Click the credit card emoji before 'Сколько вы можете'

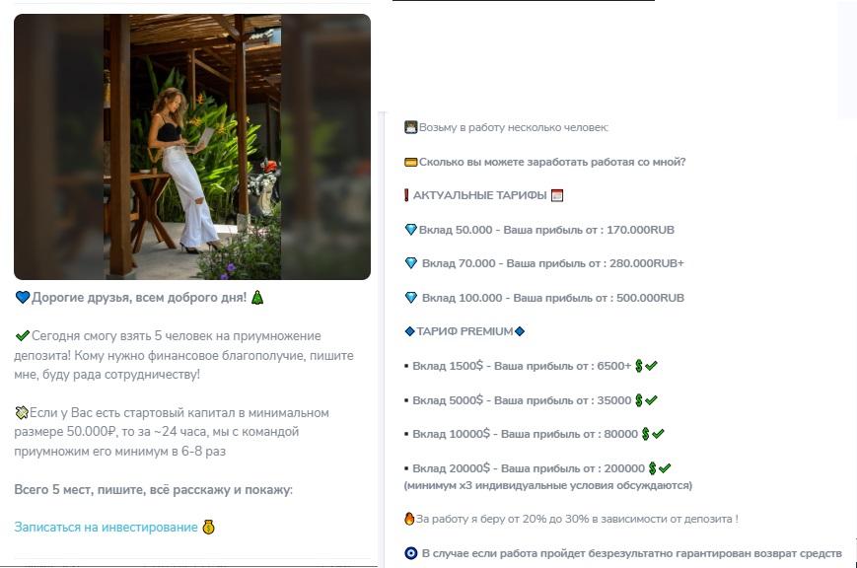pyautogui.click(x=410, y=162)
